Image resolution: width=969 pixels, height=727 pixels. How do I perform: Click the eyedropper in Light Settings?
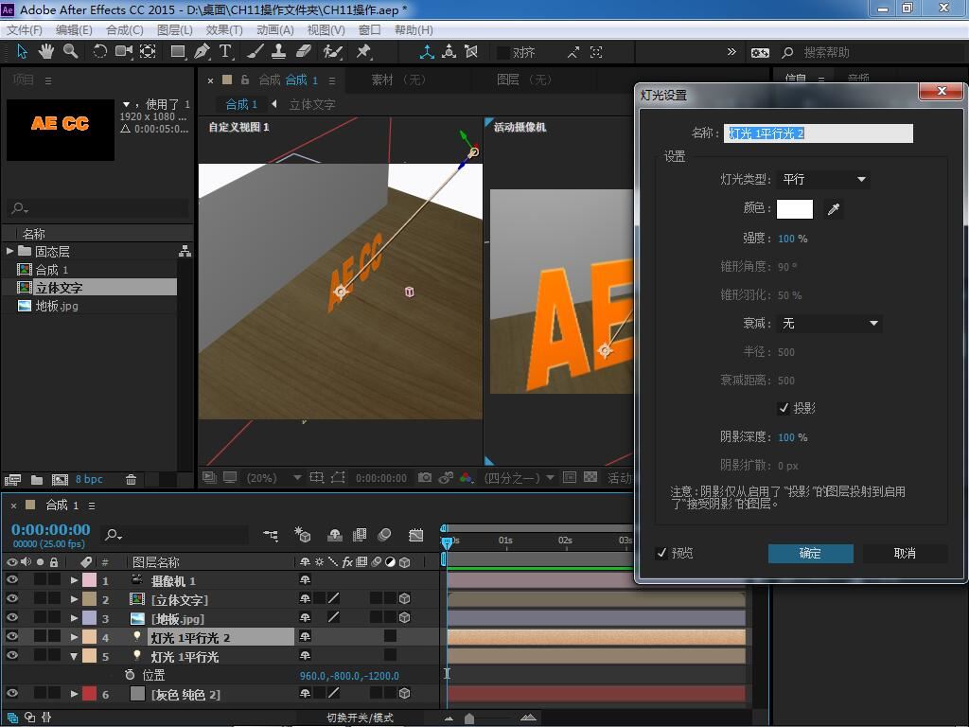point(834,209)
